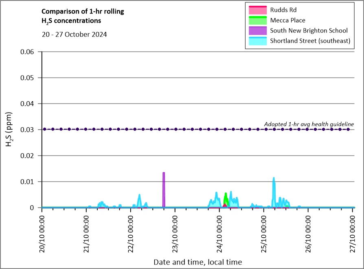The image size is (364, 269).
Task: Click the '20 - 27 October 2024' subtitle
Action: tap(75, 34)
